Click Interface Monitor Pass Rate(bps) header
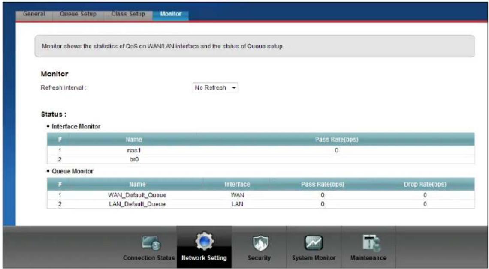This screenshot has width=489, height=269. [x=336, y=140]
